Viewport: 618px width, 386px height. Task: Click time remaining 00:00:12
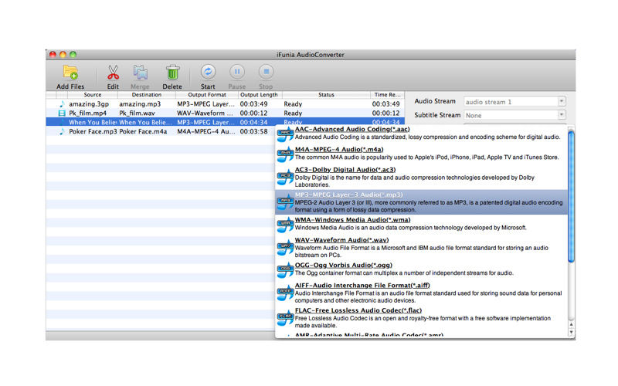pyautogui.click(x=385, y=113)
